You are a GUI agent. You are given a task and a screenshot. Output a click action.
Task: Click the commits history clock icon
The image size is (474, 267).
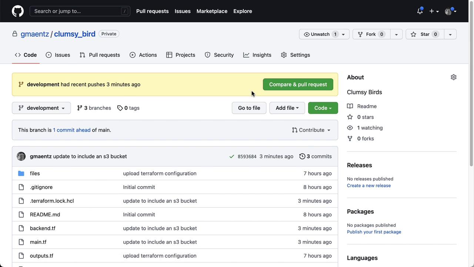pos(302,156)
